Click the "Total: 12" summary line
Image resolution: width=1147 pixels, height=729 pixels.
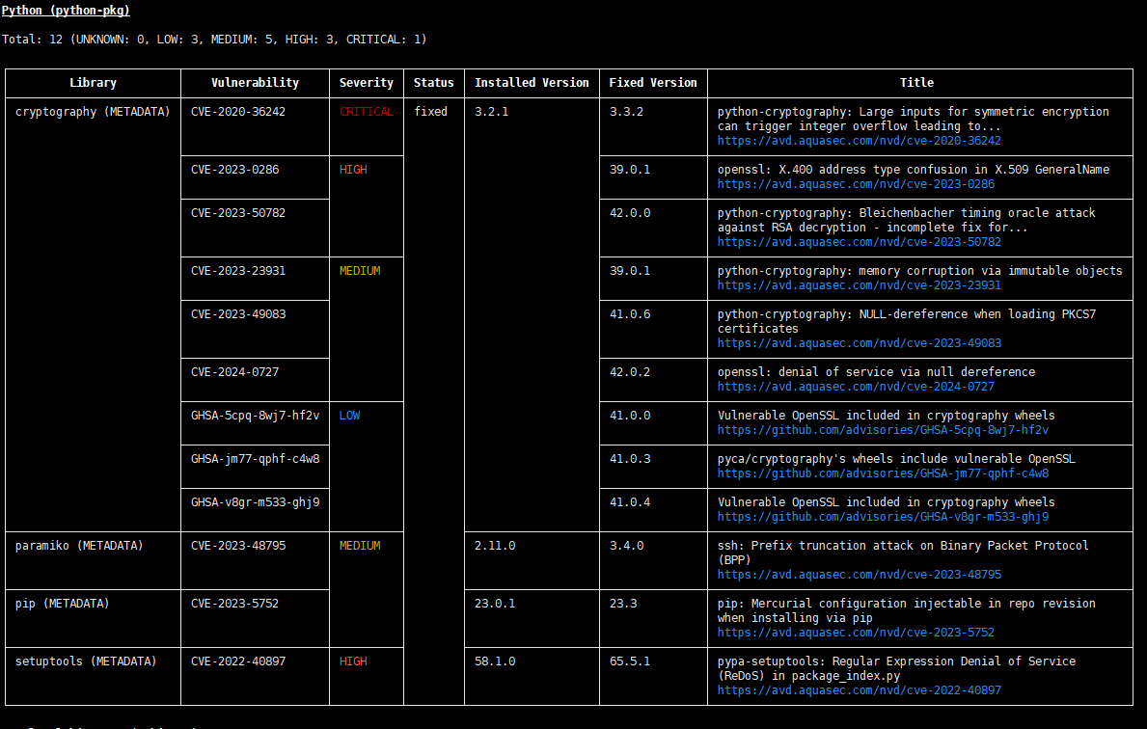(214, 40)
